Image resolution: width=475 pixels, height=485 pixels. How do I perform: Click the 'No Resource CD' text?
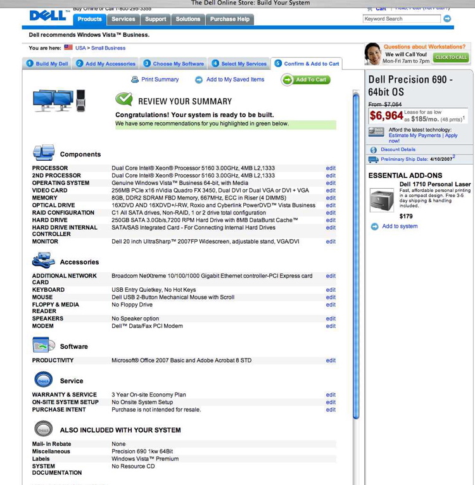(133, 466)
